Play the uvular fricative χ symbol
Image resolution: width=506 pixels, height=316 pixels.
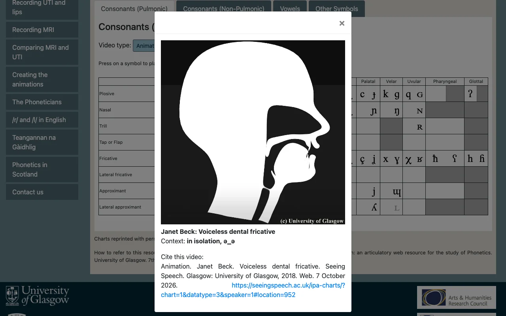point(408,159)
